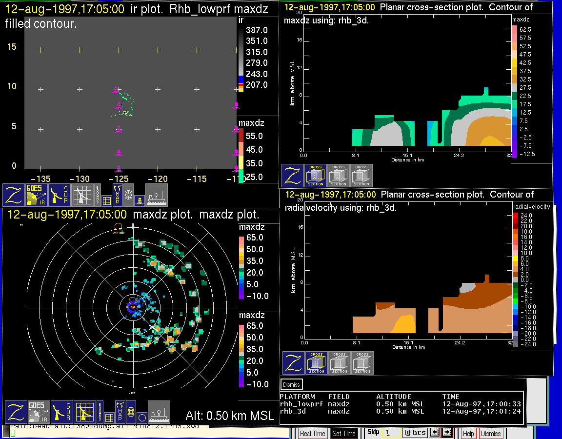Dismiss the platform info overlay window
Viewport: 562px width, 439px height.
(x=292, y=384)
